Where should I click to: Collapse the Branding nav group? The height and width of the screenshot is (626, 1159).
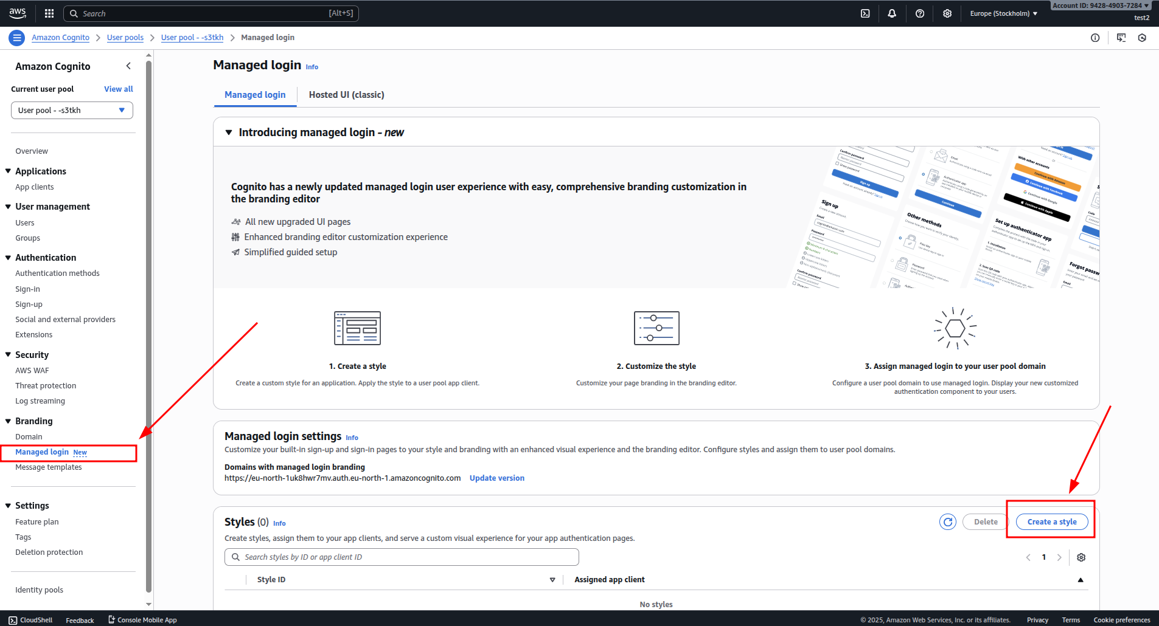coord(8,421)
